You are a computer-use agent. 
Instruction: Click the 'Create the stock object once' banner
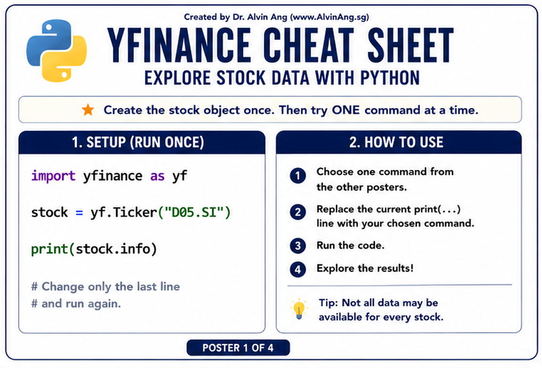[270, 110]
